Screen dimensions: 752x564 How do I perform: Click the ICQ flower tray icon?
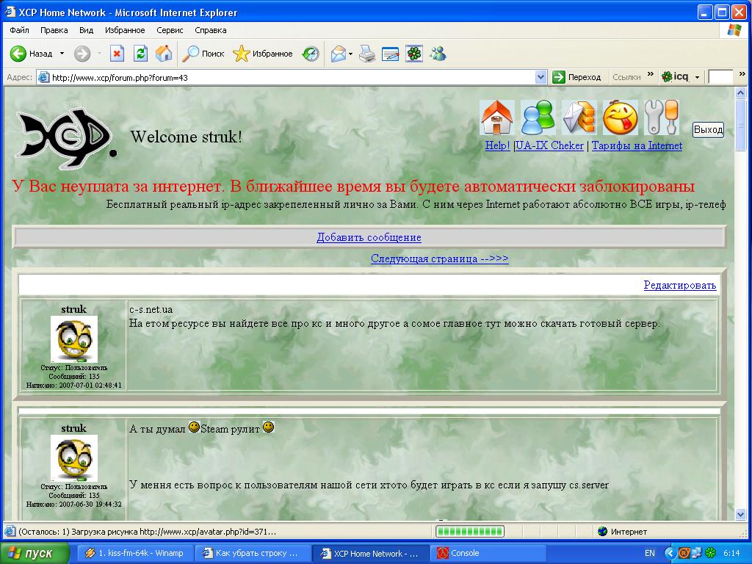pos(711,553)
